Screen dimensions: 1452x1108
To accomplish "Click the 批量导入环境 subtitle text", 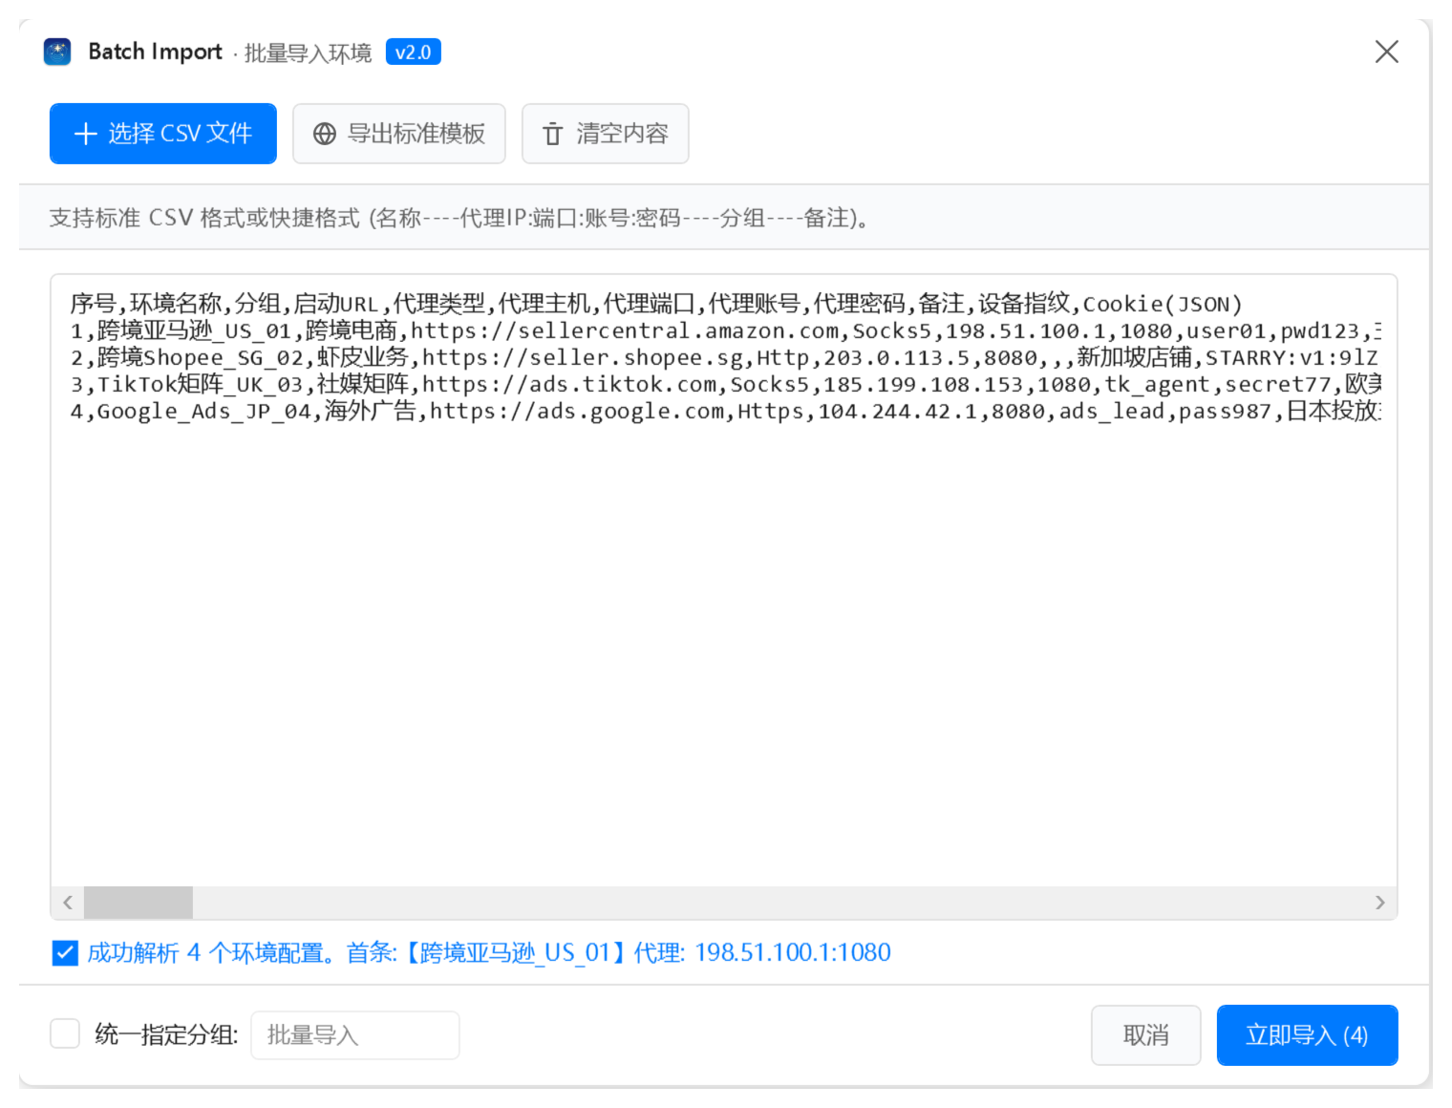I will point(308,53).
